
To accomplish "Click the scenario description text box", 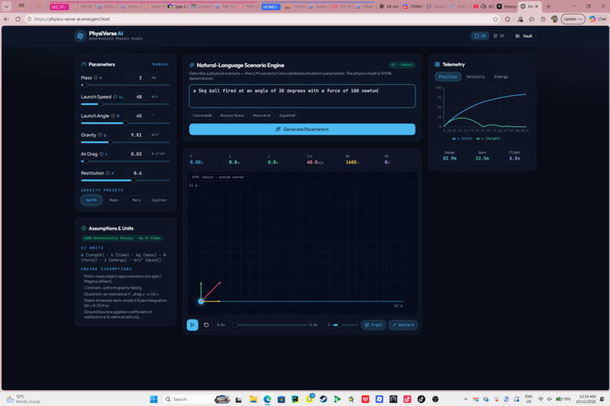I will [x=302, y=96].
